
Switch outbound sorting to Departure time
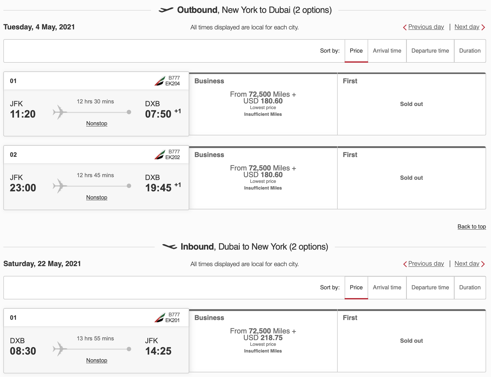(430, 51)
